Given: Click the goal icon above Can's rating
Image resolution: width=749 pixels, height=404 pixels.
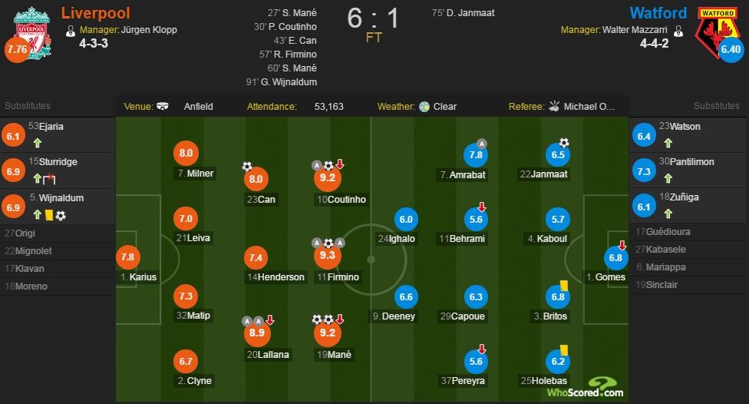Looking at the screenshot, I should [x=247, y=167].
